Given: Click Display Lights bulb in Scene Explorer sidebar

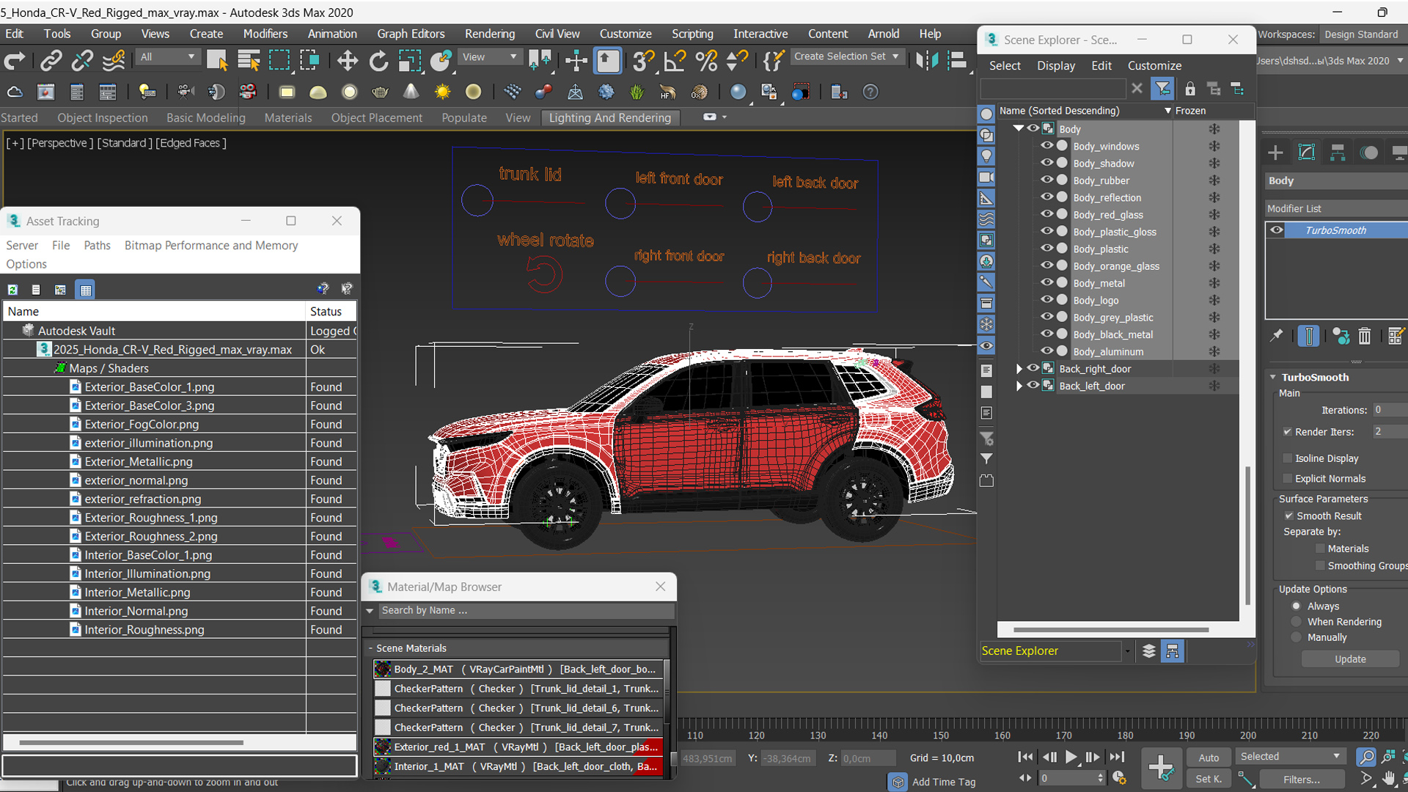Looking at the screenshot, I should [x=986, y=156].
